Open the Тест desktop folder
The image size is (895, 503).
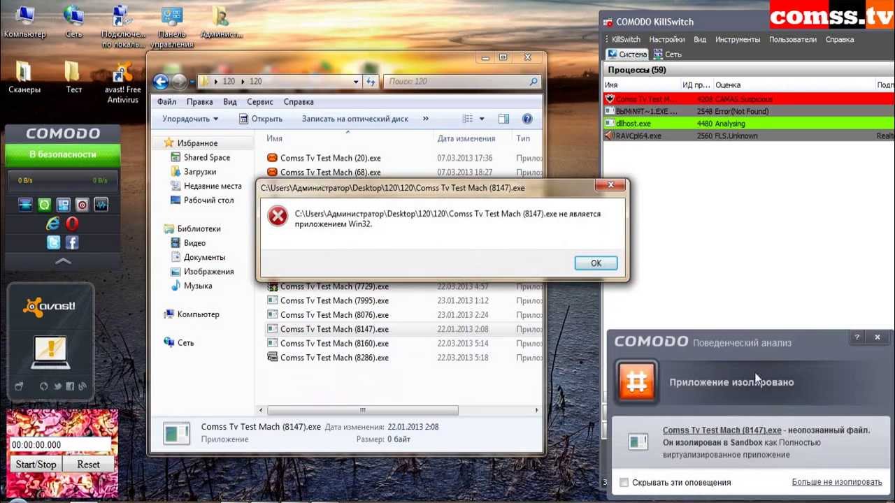coord(73,77)
